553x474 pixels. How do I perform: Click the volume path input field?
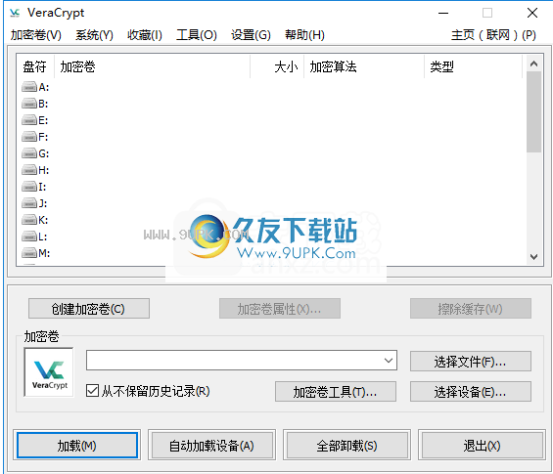point(234,361)
